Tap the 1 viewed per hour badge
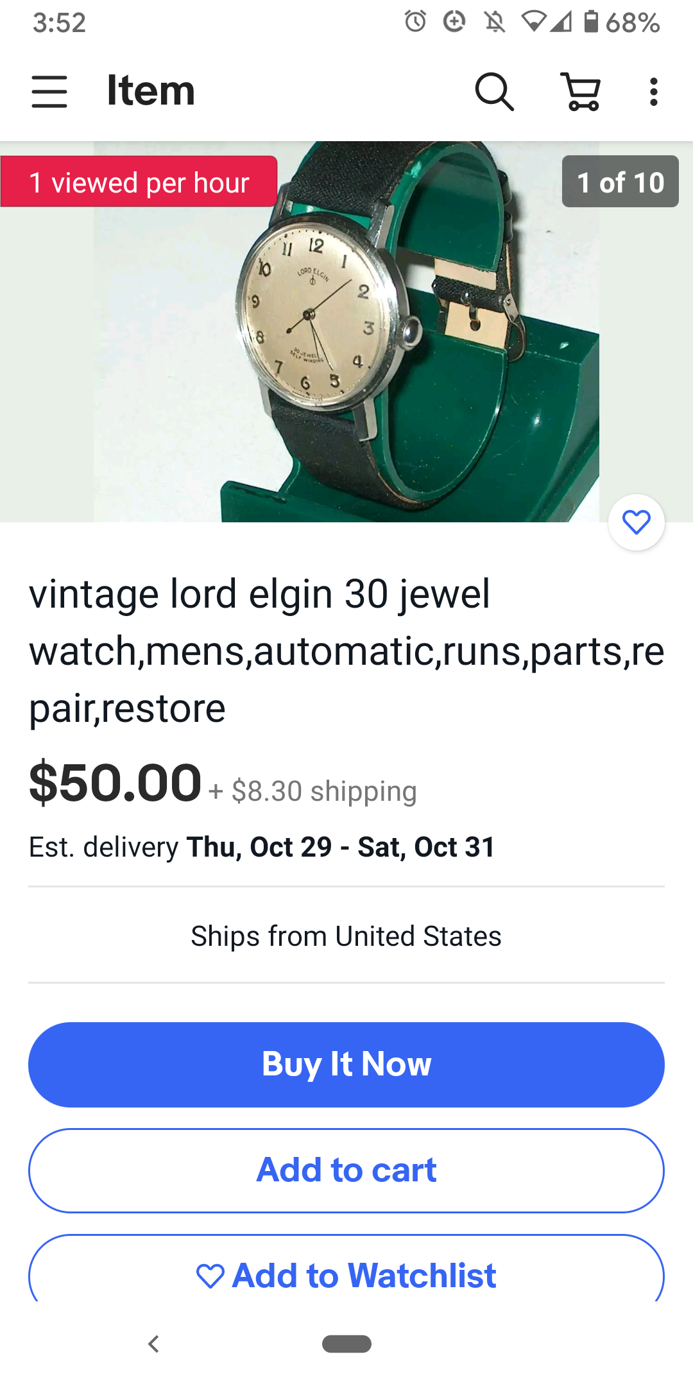 (x=139, y=182)
